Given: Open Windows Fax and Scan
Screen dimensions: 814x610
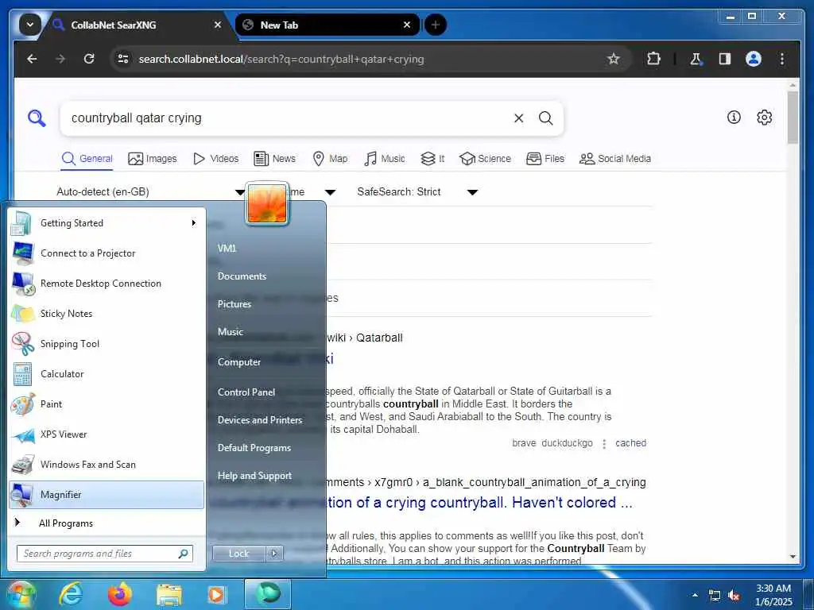Looking at the screenshot, I should 107,464.
